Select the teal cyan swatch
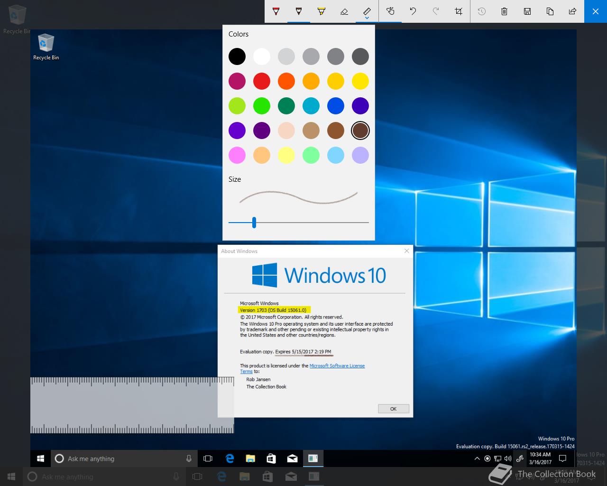 311,106
